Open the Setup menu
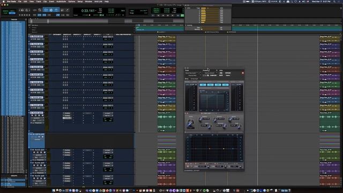 [80, 2]
